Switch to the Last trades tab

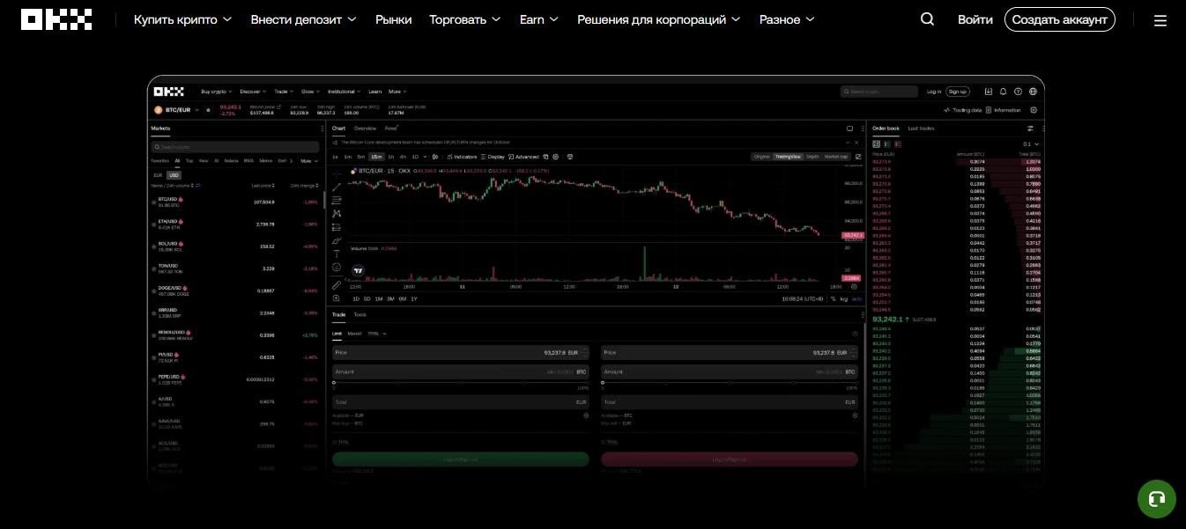pos(921,129)
